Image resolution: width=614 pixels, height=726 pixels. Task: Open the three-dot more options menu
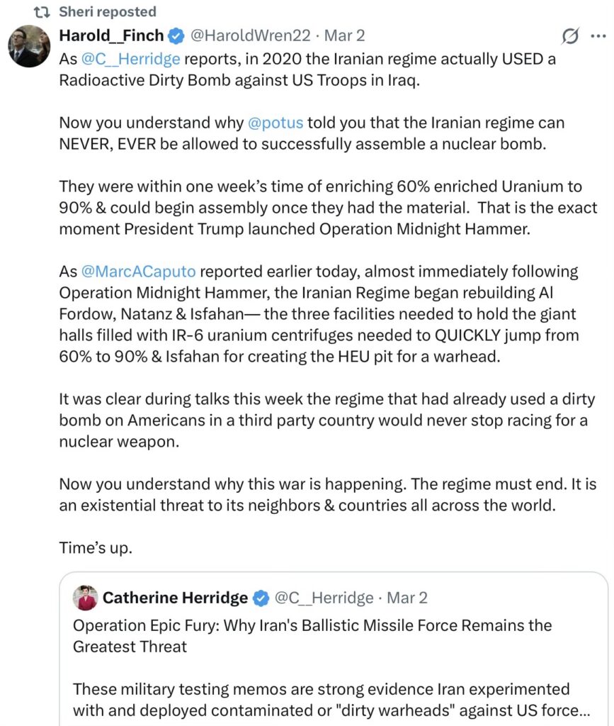click(x=598, y=35)
